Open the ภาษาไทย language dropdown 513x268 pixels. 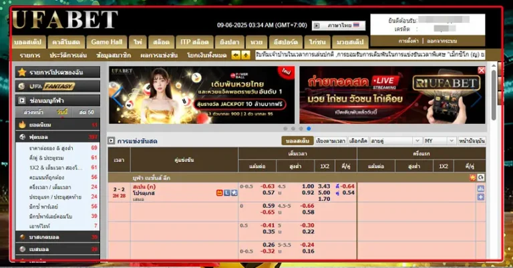pos(339,25)
